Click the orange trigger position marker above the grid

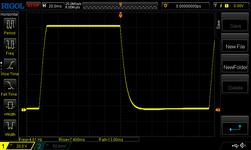pyautogui.click(x=120, y=15)
